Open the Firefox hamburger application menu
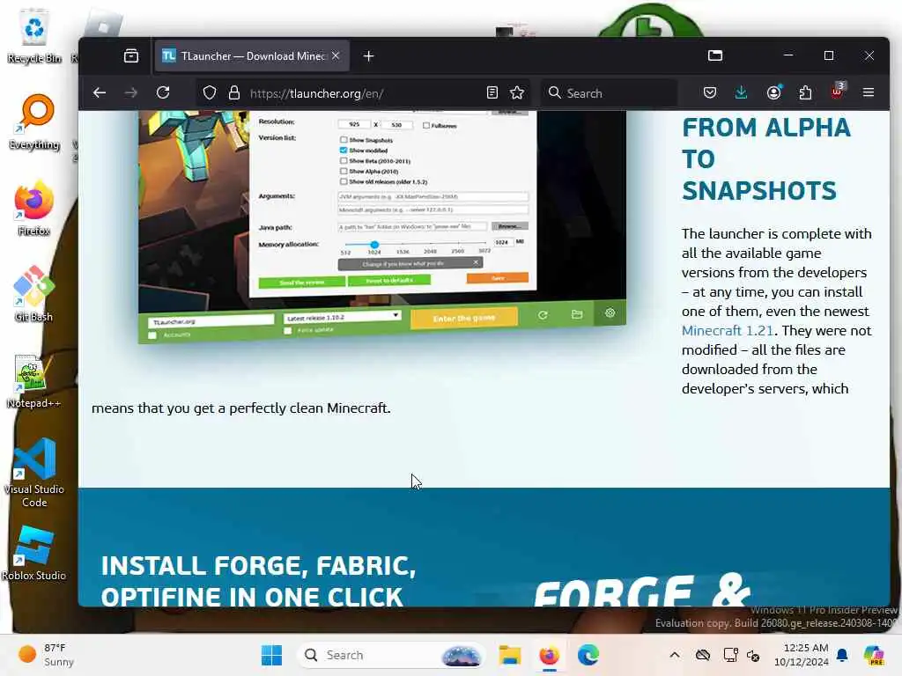The width and height of the screenshot is (902, 676). (x=869, y=92)
